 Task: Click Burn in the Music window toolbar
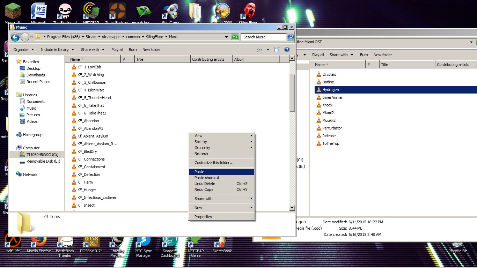click(133, 50)
